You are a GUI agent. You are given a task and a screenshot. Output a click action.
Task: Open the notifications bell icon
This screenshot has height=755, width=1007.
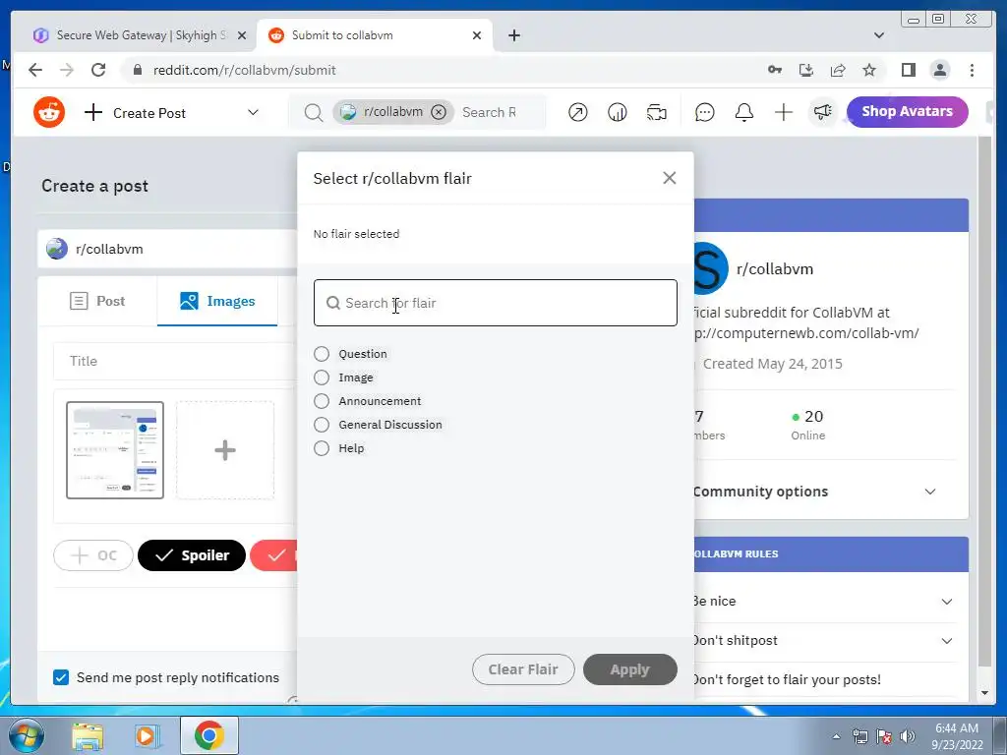click(x=743, y=112)
